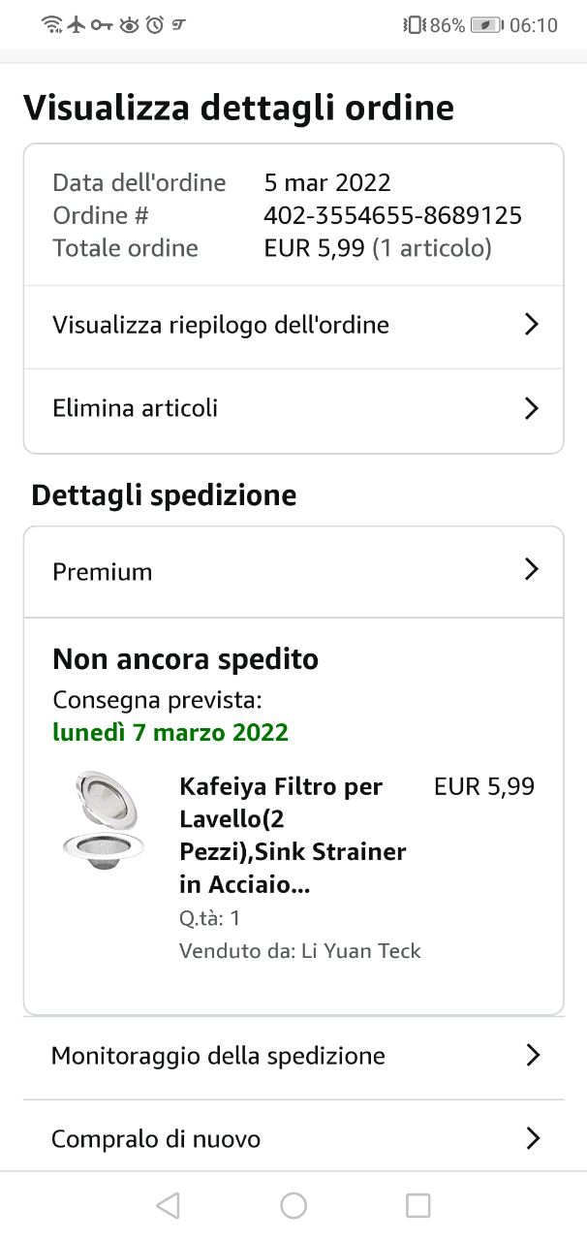
Task: Select Visualizza riepilogo dell'ordine row
Action: pos(221,325)
